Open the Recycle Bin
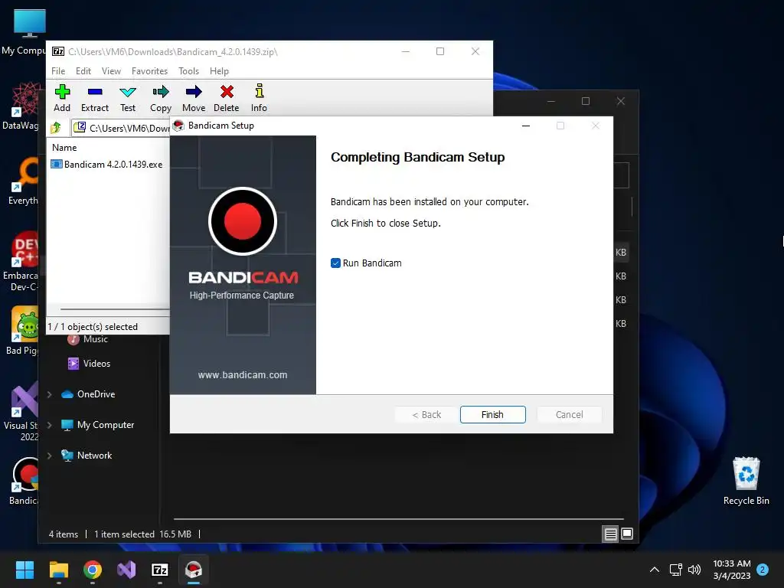 746,481
